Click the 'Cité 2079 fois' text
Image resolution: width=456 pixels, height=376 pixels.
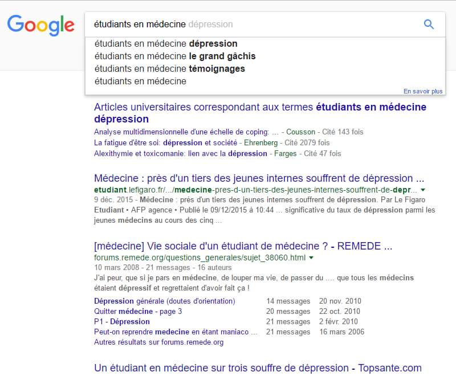click(307, 142)
